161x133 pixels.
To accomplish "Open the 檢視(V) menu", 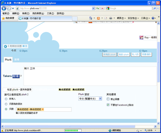I will point(26,13).
